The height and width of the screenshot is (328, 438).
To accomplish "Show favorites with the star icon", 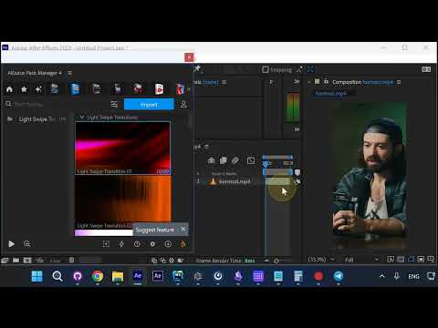I will click(x=24, y=89).
